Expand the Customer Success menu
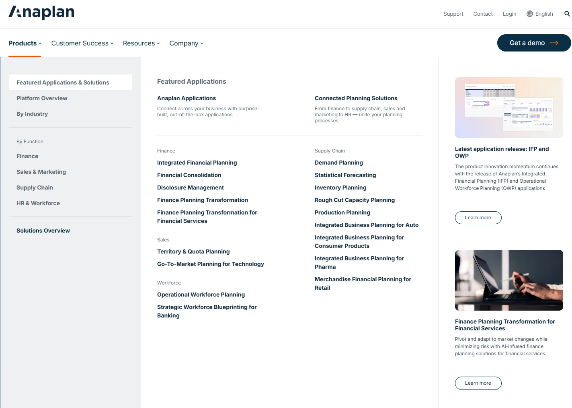Screen dimensions: 572x408 82,43
